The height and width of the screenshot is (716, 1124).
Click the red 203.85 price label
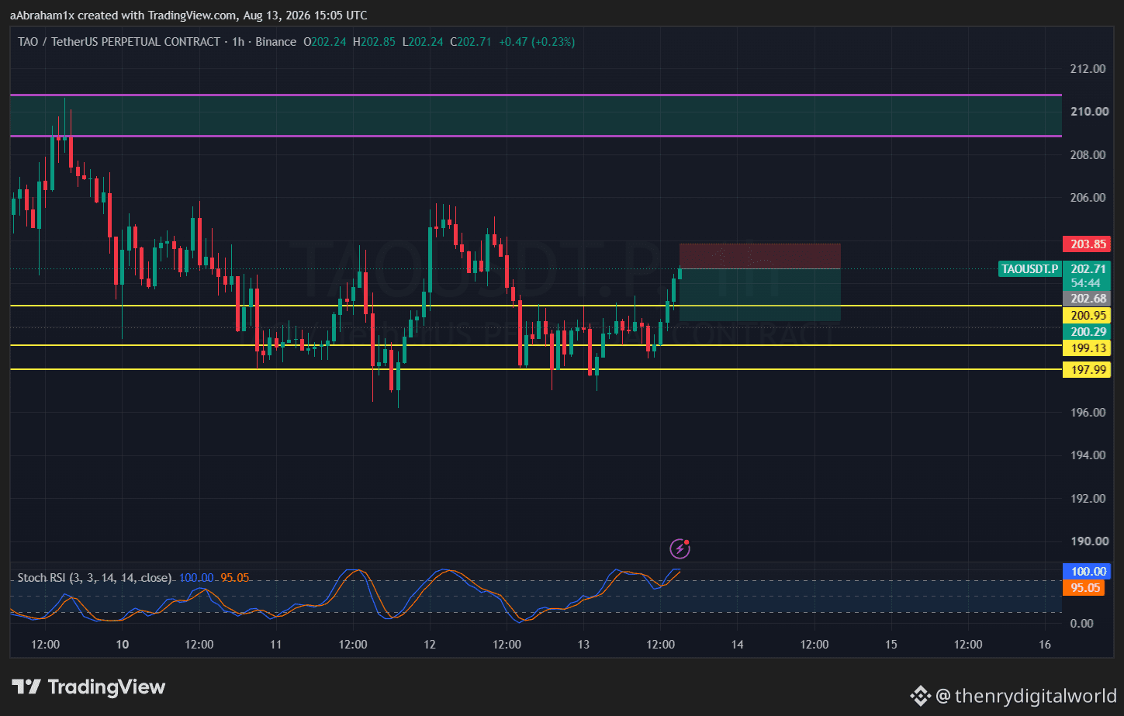1087,244
